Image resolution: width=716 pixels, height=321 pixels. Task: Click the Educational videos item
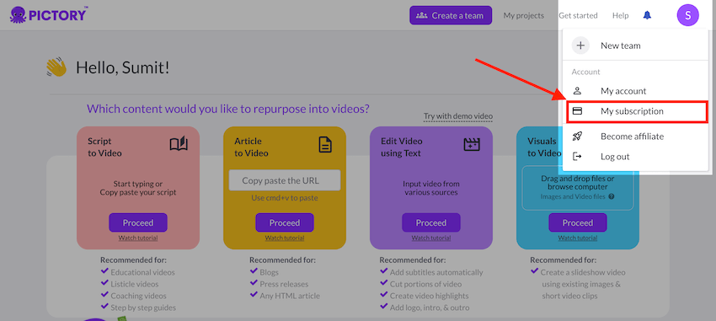pos(142,272)
